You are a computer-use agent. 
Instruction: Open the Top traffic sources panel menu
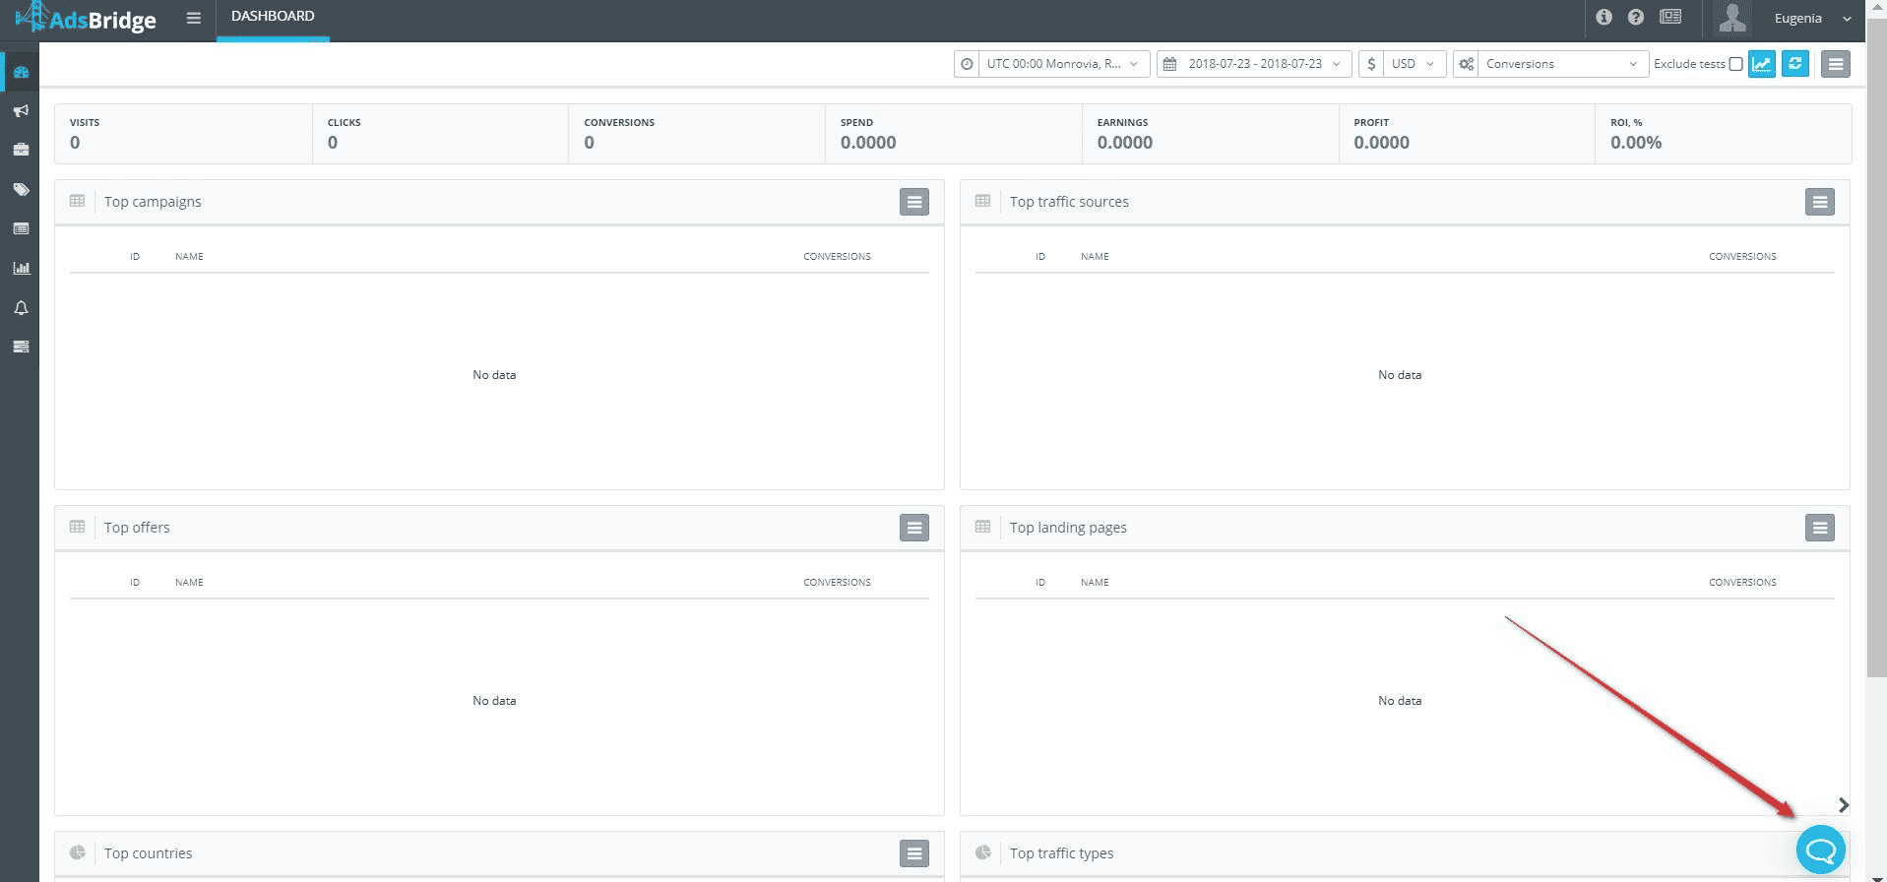[x=1819, y=202]
